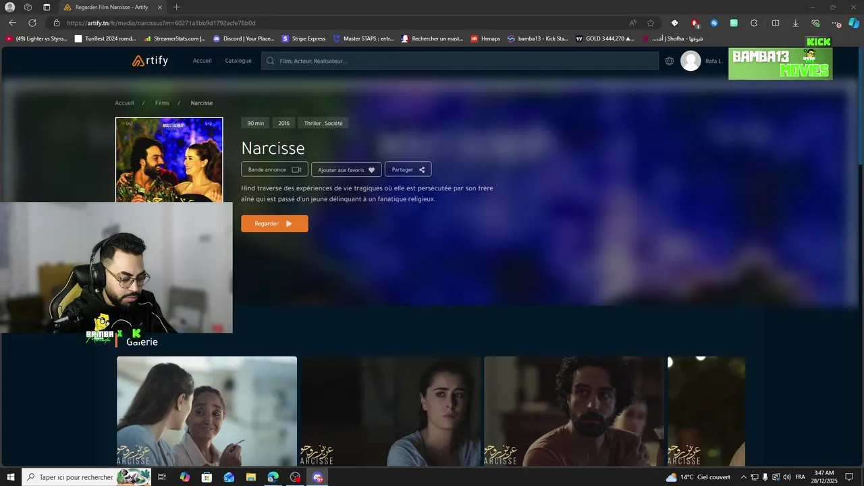Click the Artify logo
This screenshot has height=486, width=864.
(150, 61)
